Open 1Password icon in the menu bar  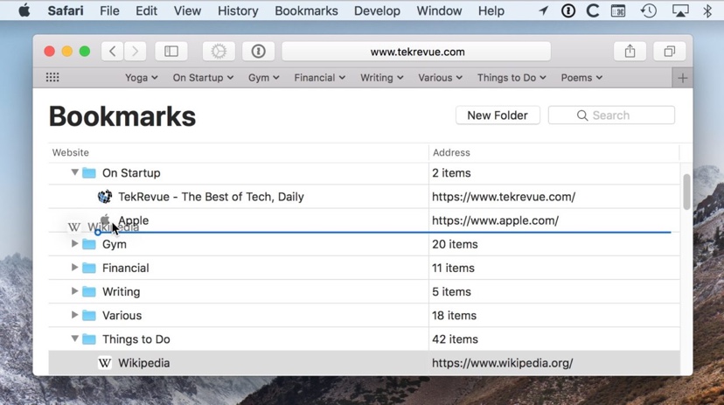[x=568, y=10]
